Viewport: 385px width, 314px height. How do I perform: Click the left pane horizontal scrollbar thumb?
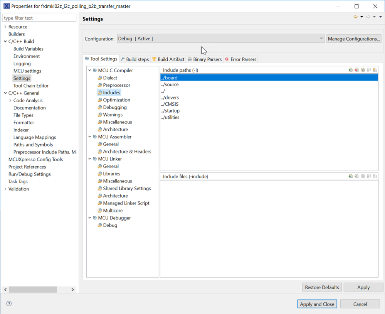33,289
